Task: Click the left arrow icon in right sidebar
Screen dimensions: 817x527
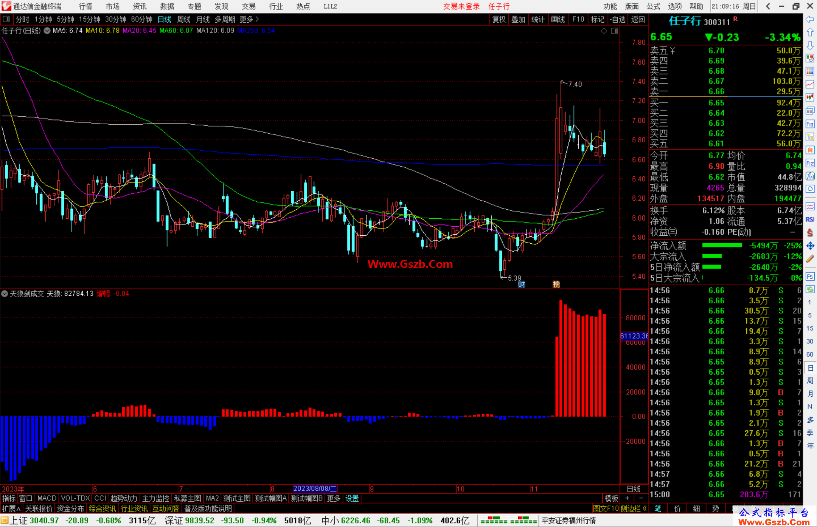Action: click(810, 19)
